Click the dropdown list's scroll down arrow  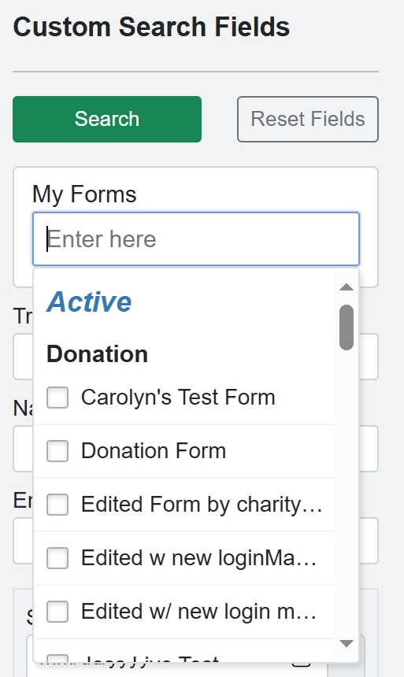[x=347, y=643]
